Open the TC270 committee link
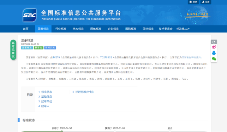The width and height of the screenshot is (227, 132). pyautogui.click(x=56, y=58)
